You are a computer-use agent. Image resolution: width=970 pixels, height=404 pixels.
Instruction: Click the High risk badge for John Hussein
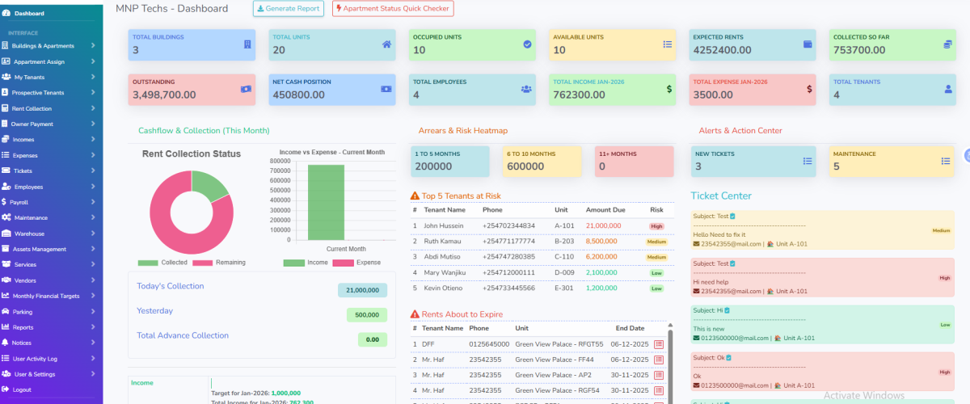point(656,226)
